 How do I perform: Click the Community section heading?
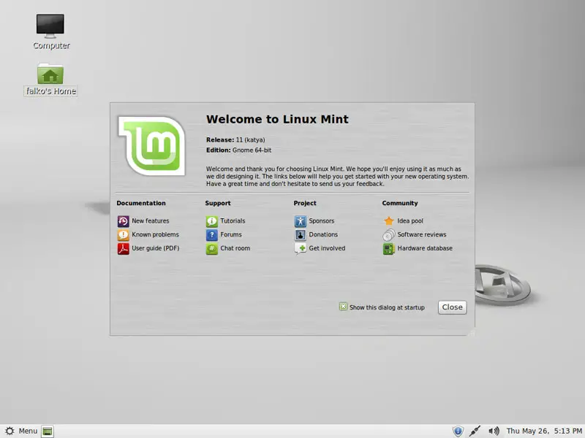click(x=400, y=204)
